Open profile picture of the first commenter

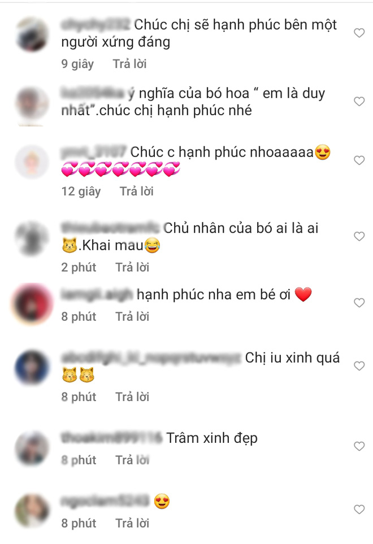pyautogui.click(x=32, y=34)
